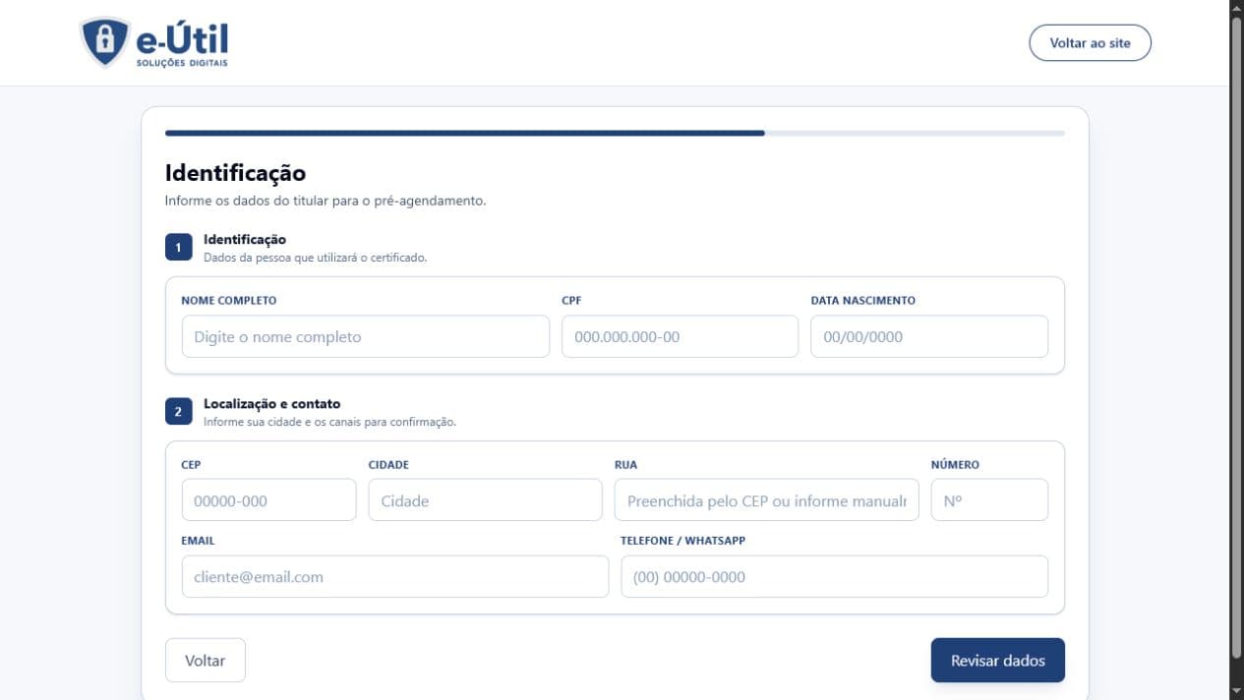
Task: Focus the CPF input field
Action: pyautogui.click(x=680, y=336)
